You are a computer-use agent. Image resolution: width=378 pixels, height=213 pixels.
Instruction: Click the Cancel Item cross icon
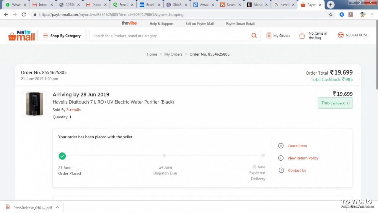pyautogui.click(x=281, y=146)
